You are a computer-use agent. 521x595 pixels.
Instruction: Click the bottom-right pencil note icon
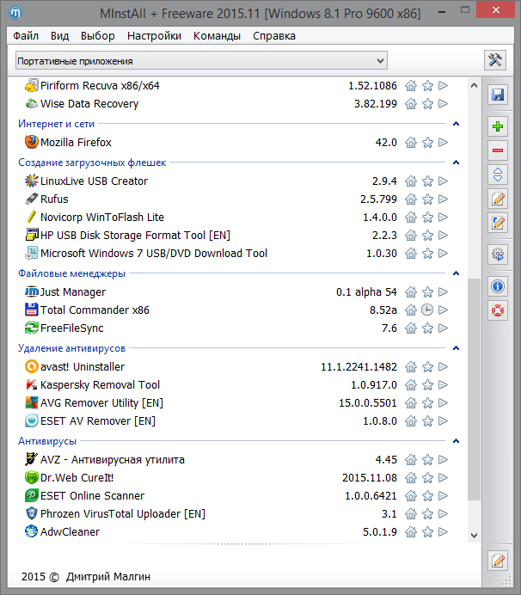click(498, 561)
